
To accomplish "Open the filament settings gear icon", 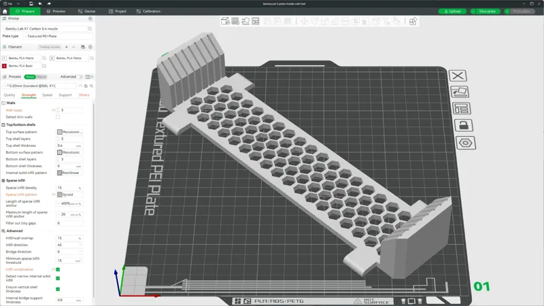I will 90,47.
